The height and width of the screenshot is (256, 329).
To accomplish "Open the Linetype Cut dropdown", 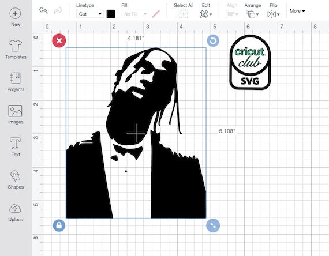I will point(90,14).
